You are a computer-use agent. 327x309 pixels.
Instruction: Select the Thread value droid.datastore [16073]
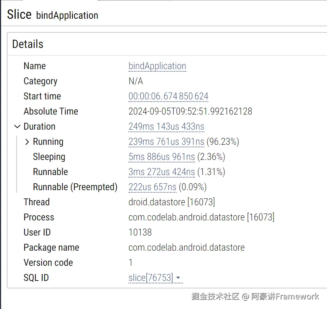[x=172, y=202]
